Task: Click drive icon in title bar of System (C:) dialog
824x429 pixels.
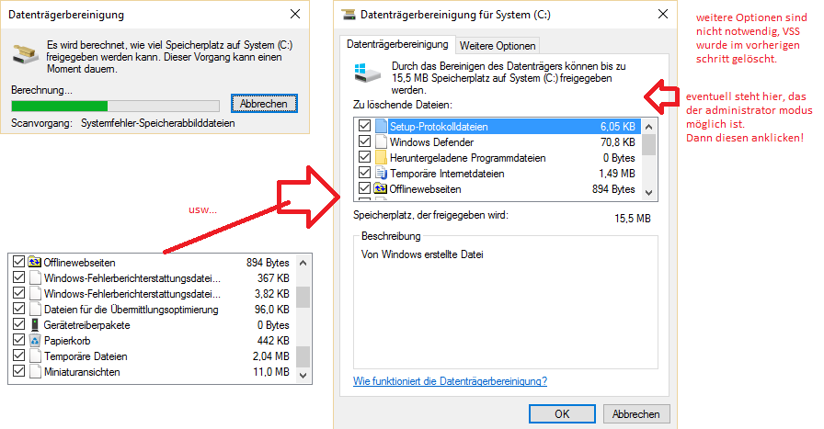Action: tap(349, 14)
